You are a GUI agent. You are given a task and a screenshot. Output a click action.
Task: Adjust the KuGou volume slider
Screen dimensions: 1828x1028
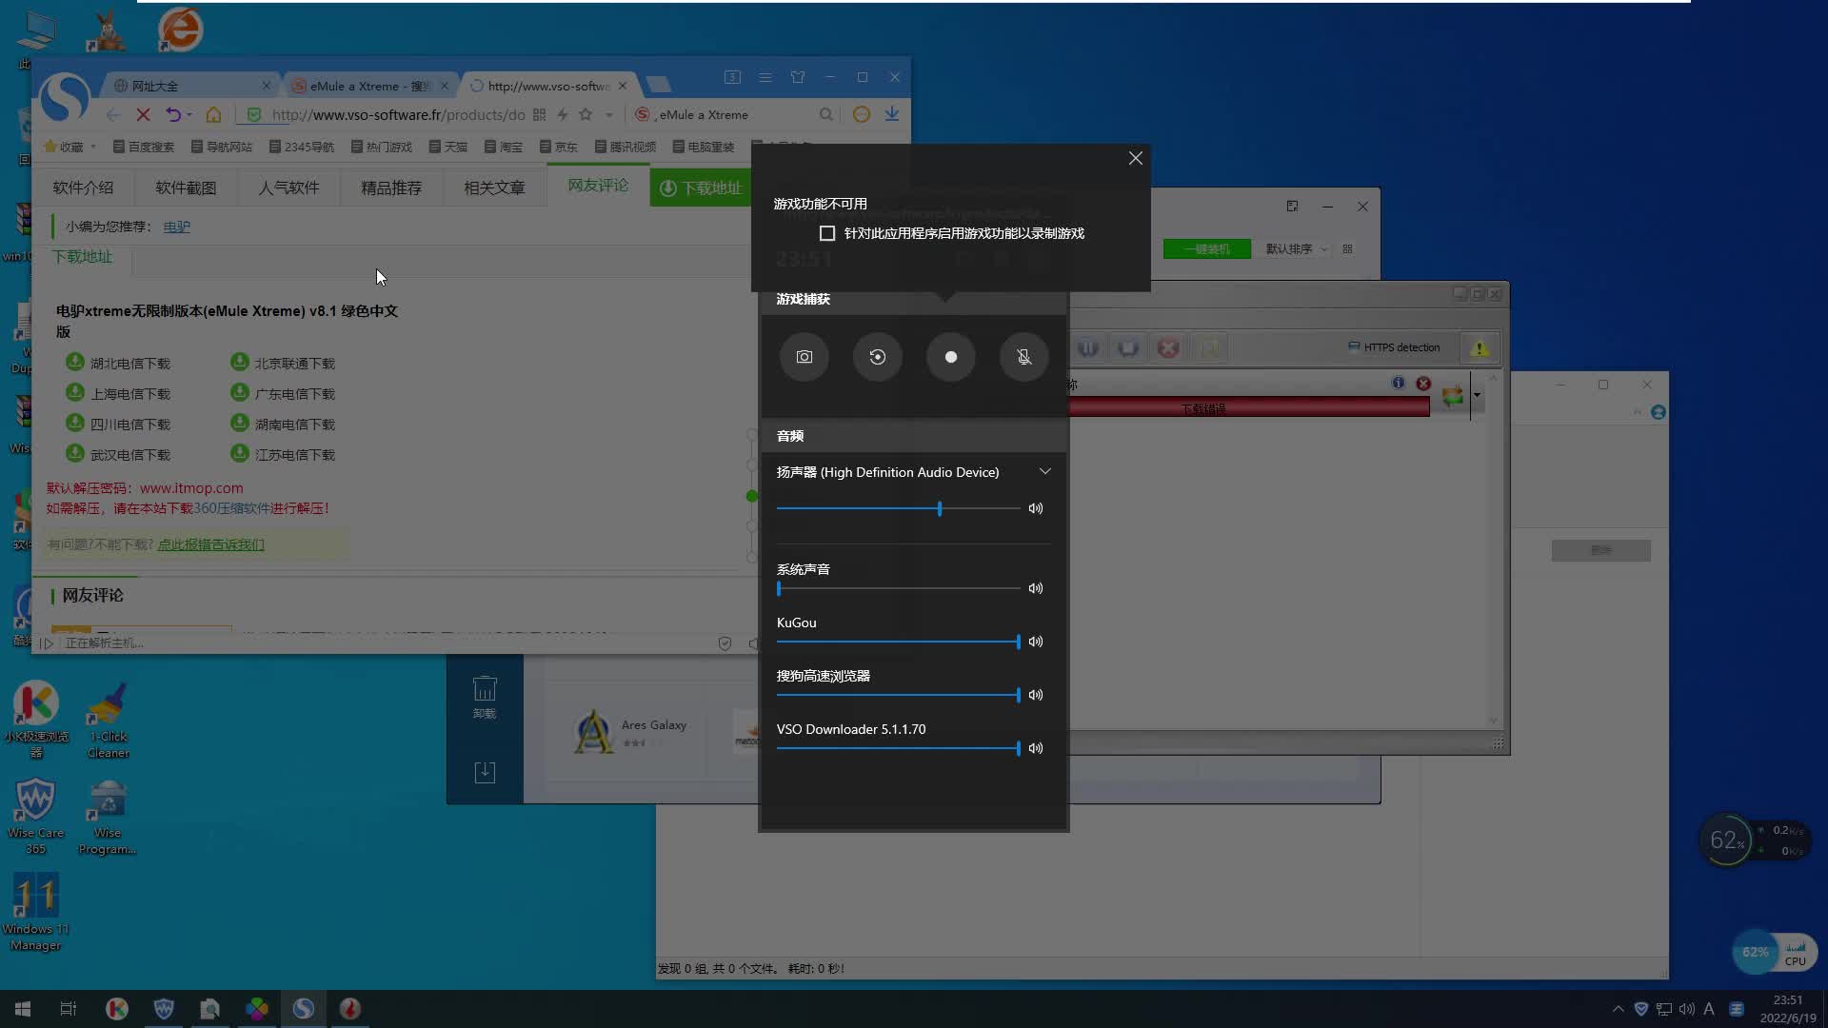[x=898, y=642]
